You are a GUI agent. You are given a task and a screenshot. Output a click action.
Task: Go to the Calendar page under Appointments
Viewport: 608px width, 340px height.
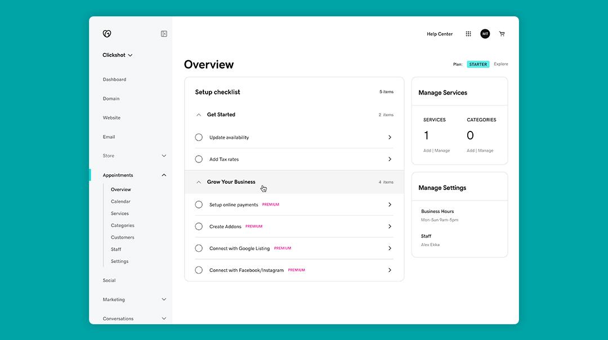click(x=120, y=201)
